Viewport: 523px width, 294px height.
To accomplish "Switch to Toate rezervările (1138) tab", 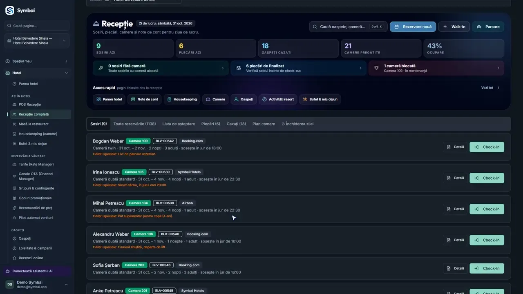I will coord(134,124).
